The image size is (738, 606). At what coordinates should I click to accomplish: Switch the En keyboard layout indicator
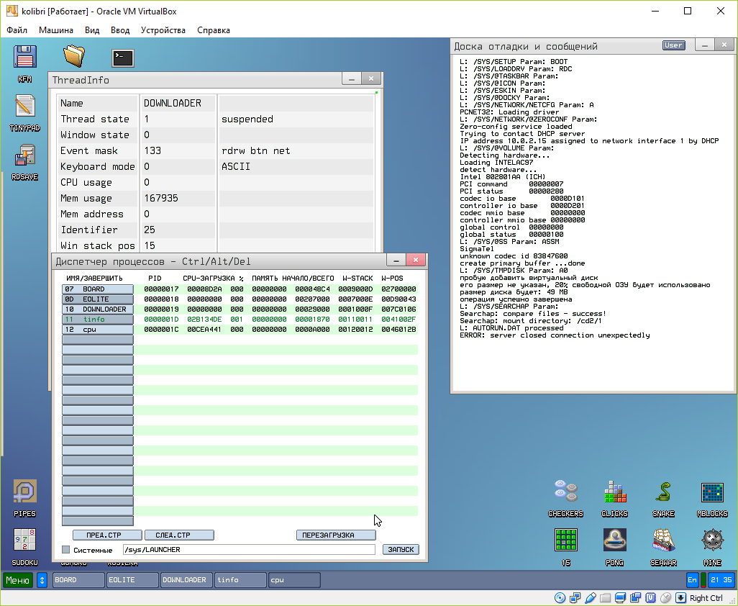[x=692, y=580]
